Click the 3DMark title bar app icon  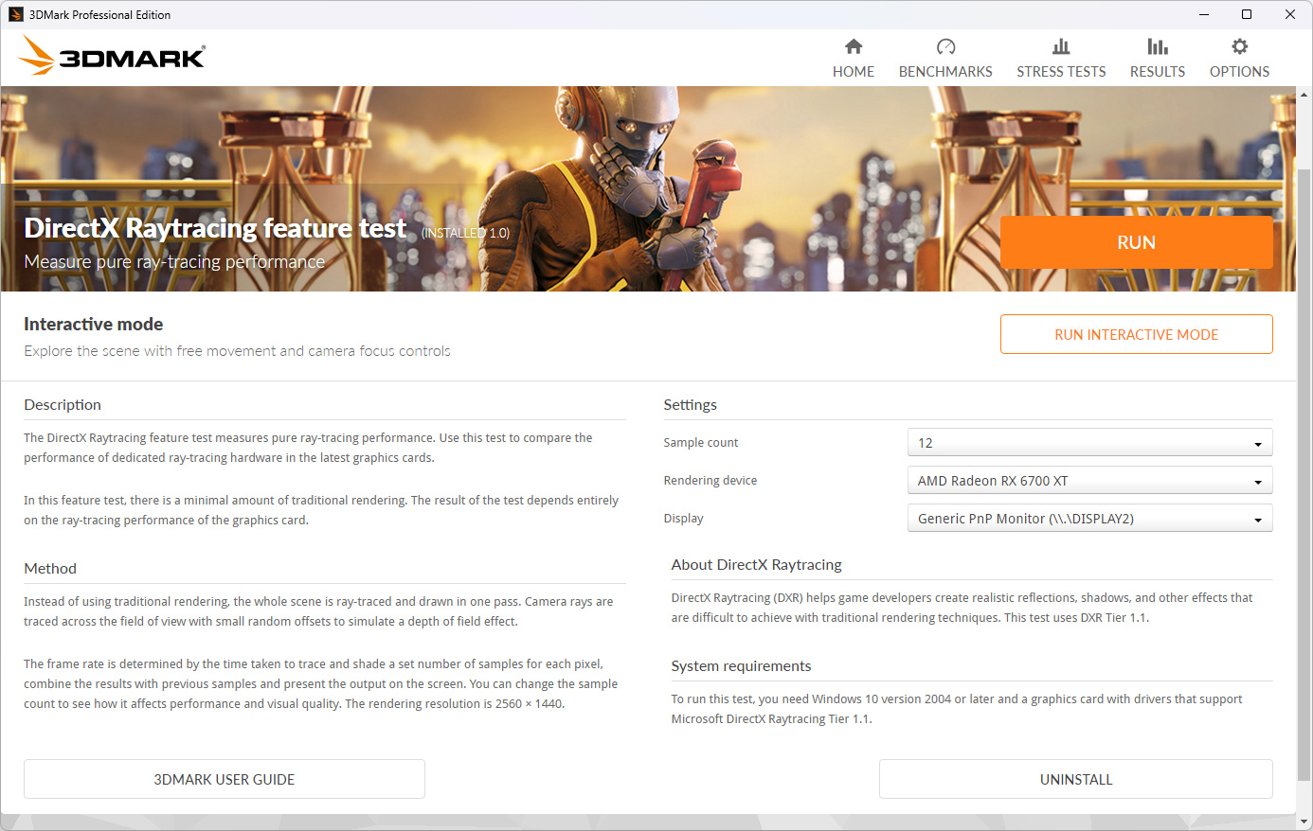click(x=15, y=14)
